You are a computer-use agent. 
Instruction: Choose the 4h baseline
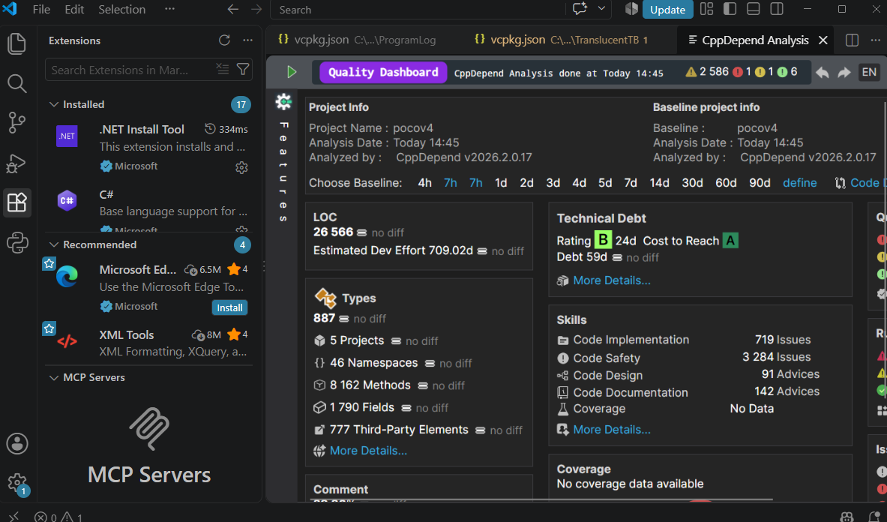pos(425,183)
